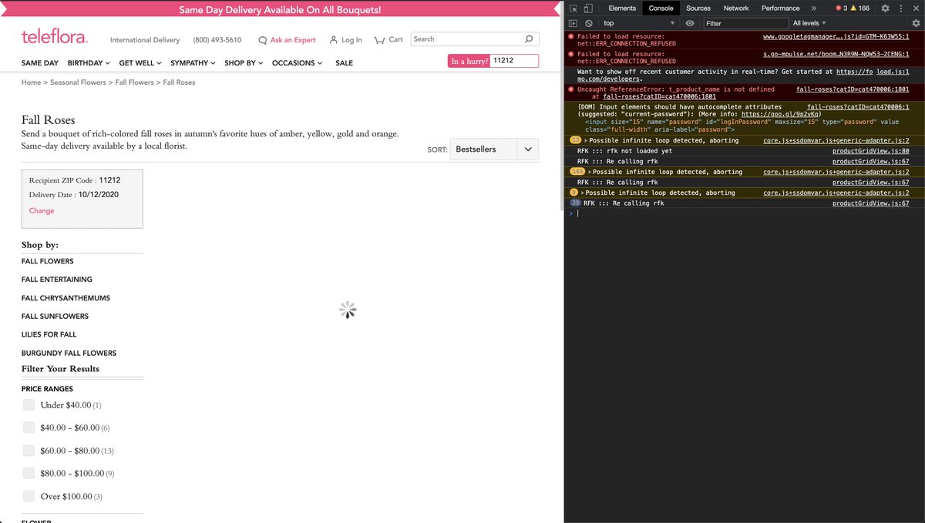
Task: Click the International Delivery link
Action: (x=145, y=40)
